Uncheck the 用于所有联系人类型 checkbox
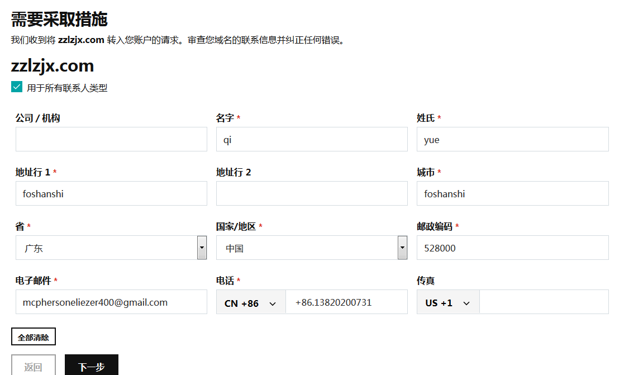Screen dimensions: 624x375 17,87
